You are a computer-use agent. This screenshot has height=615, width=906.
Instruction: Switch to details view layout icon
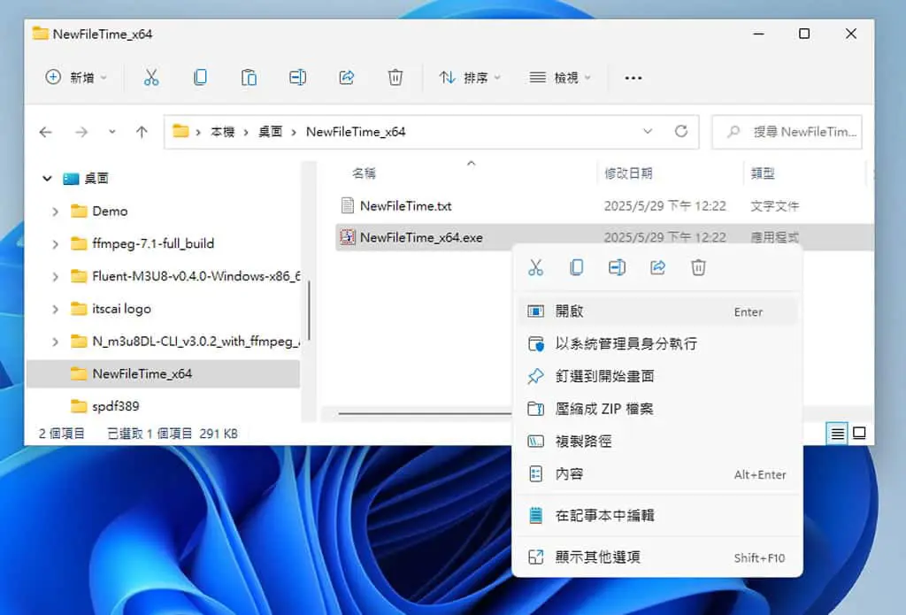click(837, 433)
